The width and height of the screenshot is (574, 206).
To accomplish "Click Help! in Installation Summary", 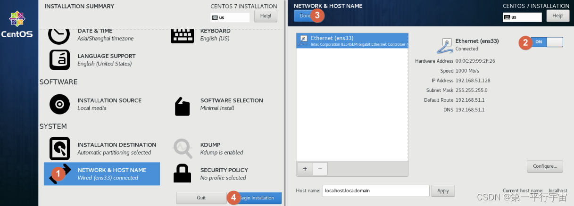I will click(266, 16).
